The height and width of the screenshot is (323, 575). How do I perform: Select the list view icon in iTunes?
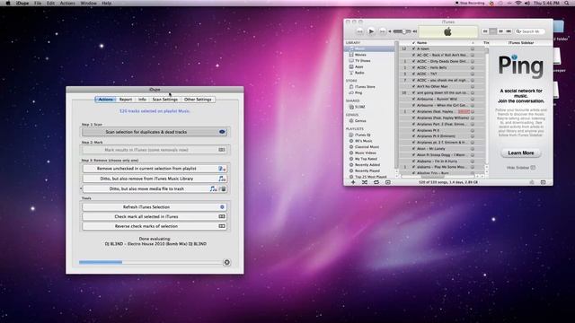point(485,31)
